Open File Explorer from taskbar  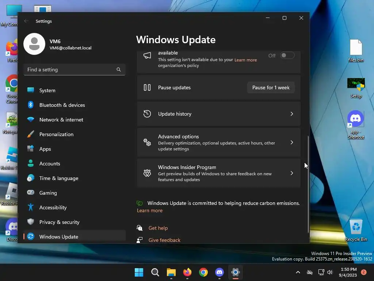click(x=171, y=272)
